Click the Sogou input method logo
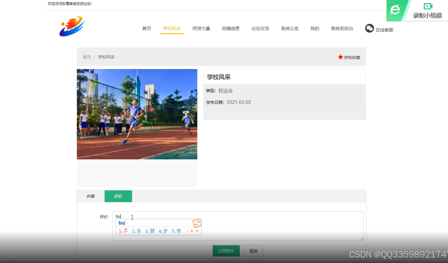Viewport: 448px width, 263px height. 197,223
